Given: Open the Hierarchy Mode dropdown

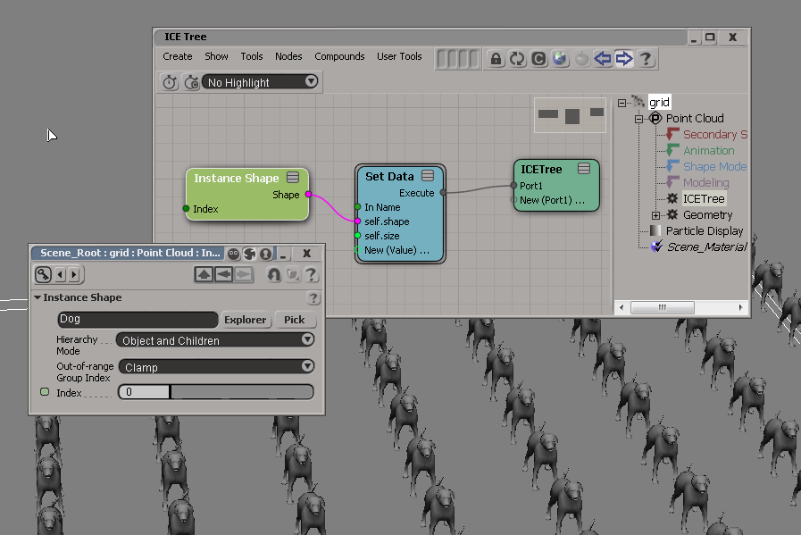Looking at the screenshot, I should point(215,340).
